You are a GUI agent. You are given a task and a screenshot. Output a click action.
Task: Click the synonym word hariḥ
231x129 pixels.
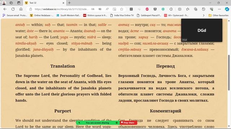[x=33, y=37]
